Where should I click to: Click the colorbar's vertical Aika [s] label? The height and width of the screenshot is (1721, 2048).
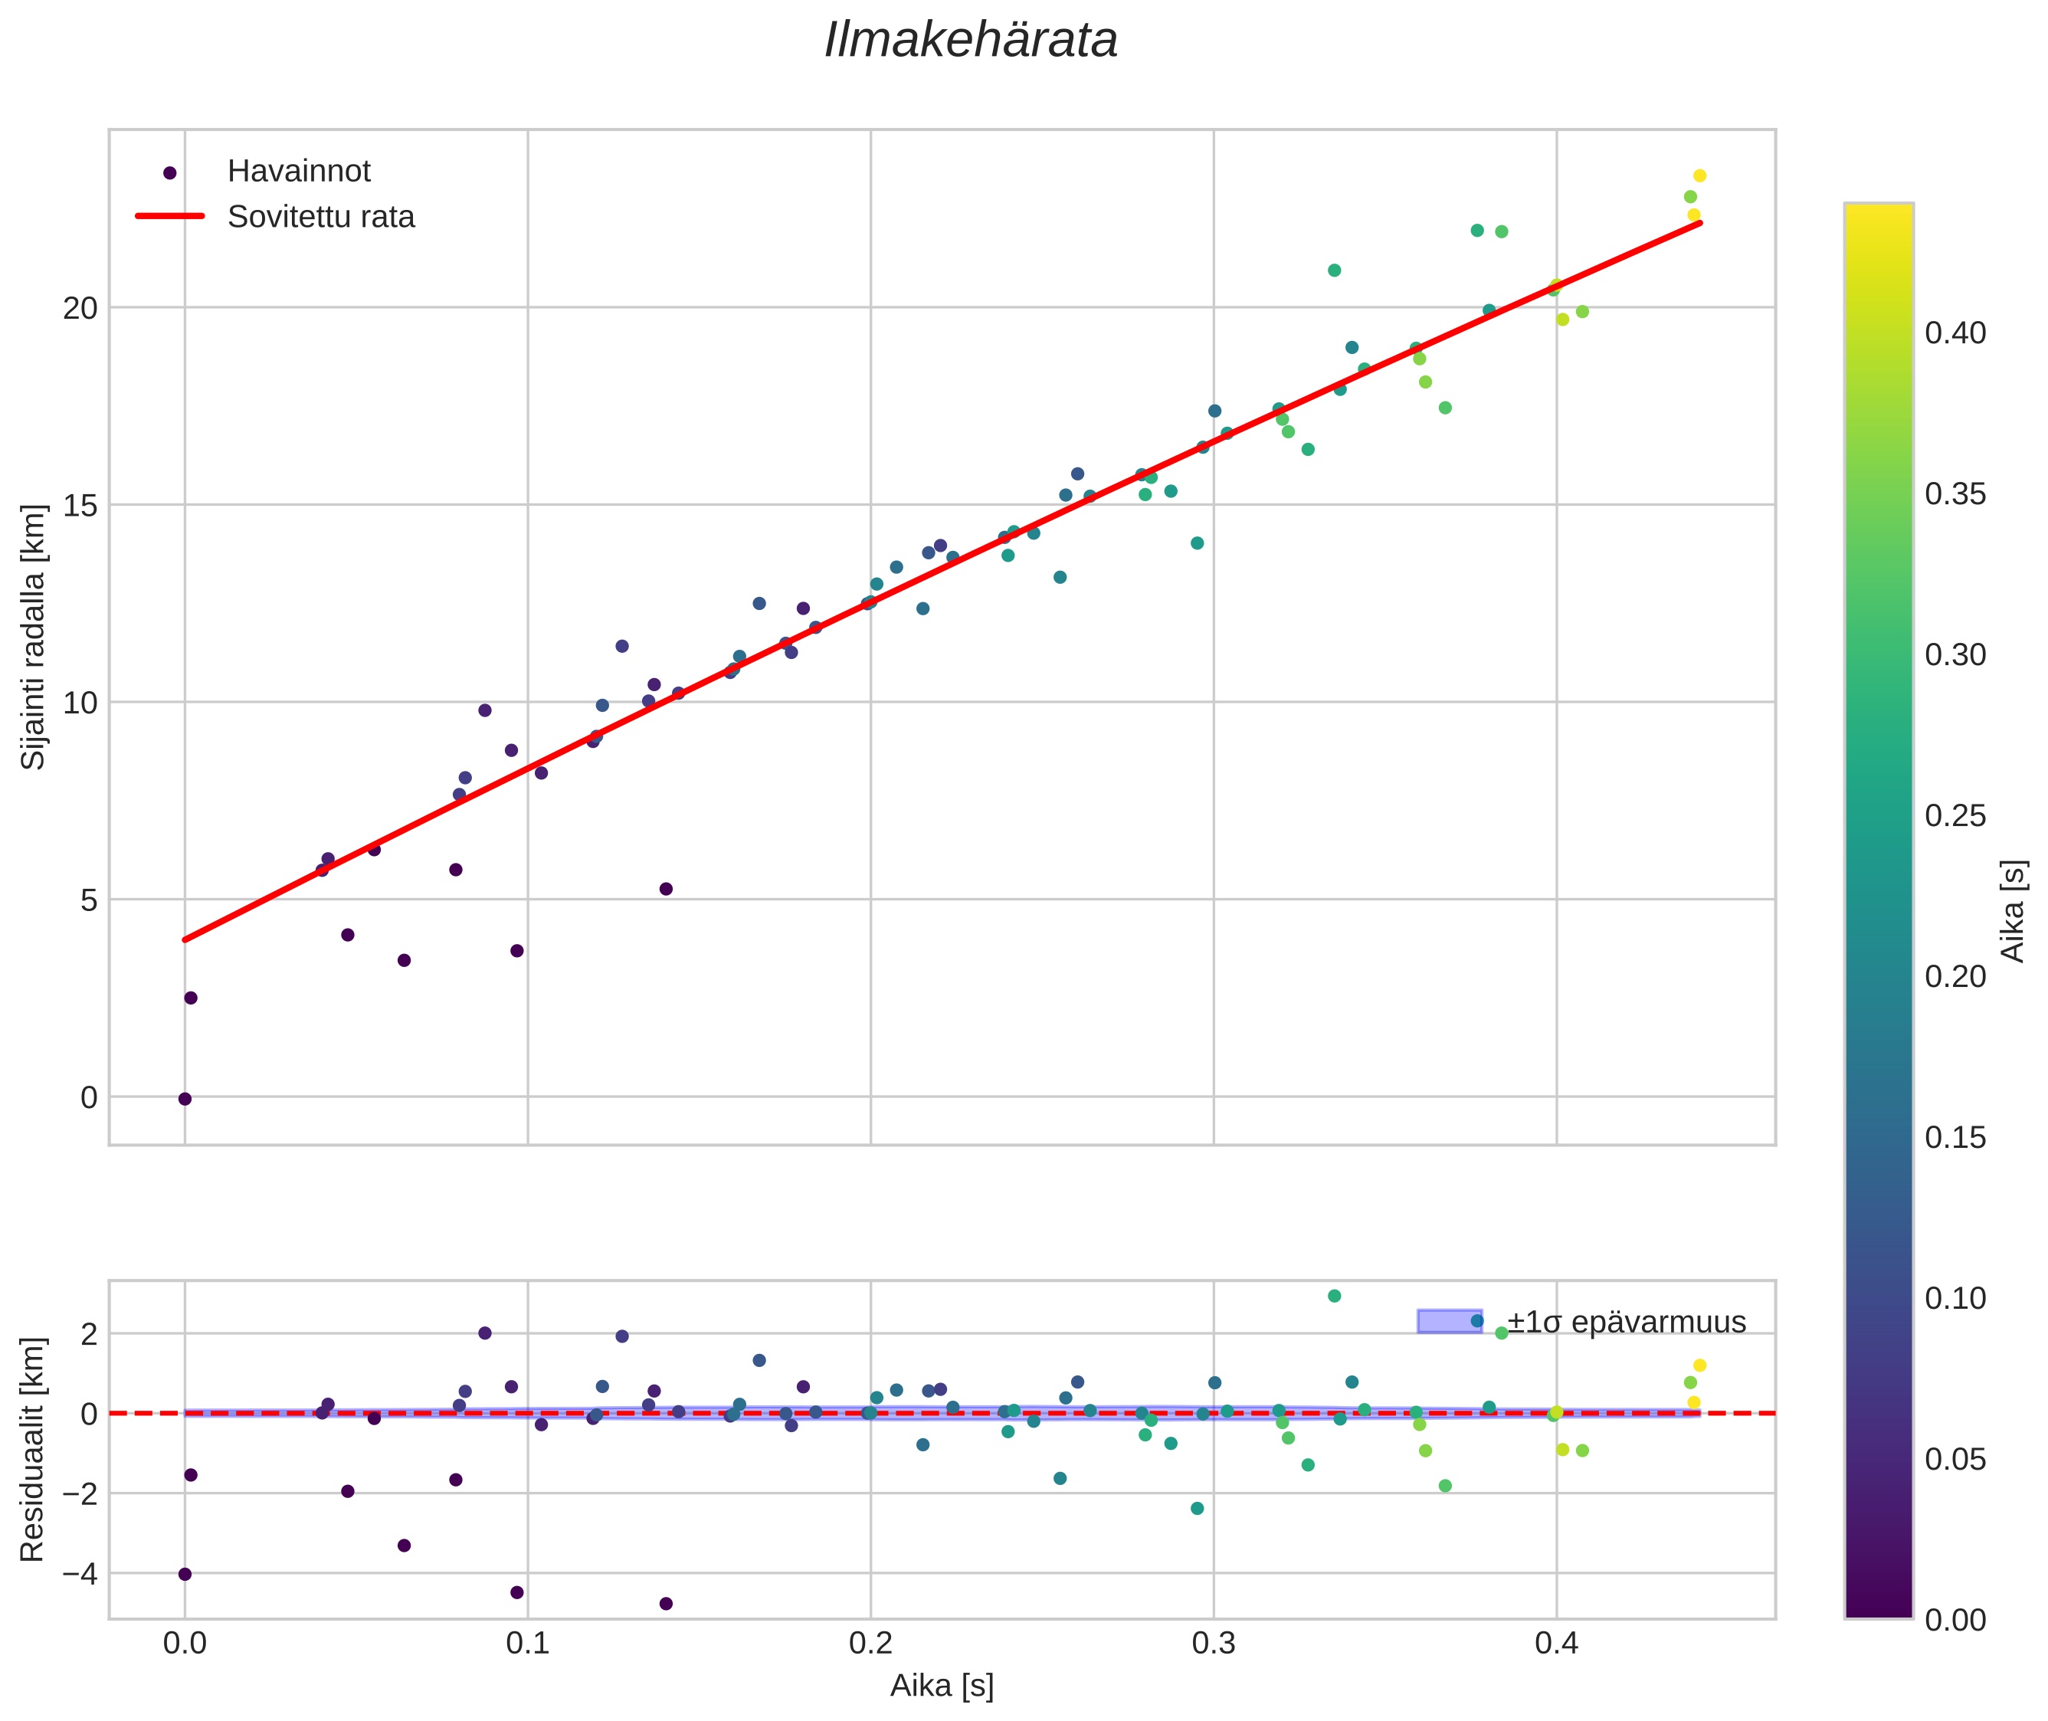2014,910
